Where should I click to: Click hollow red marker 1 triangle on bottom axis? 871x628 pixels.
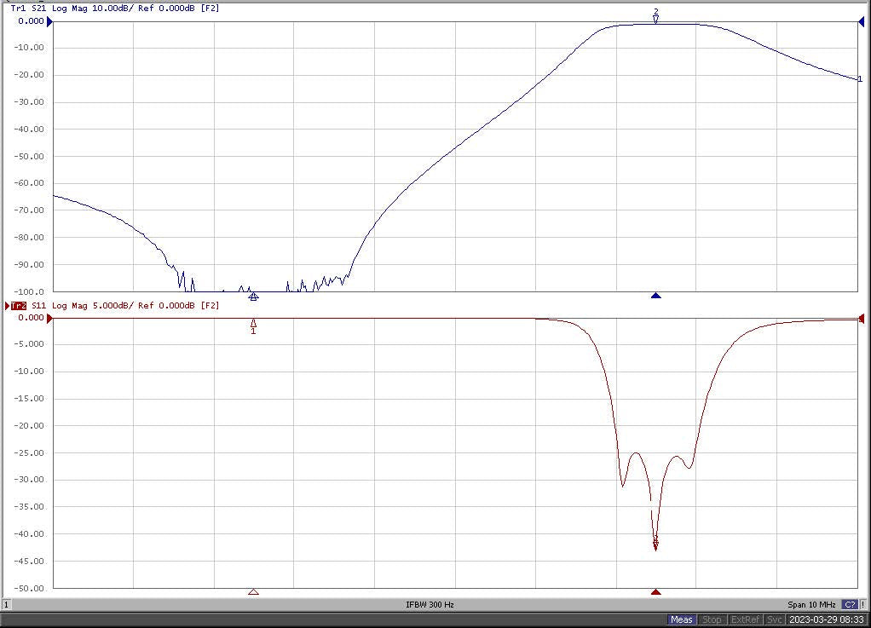[253, 592]
